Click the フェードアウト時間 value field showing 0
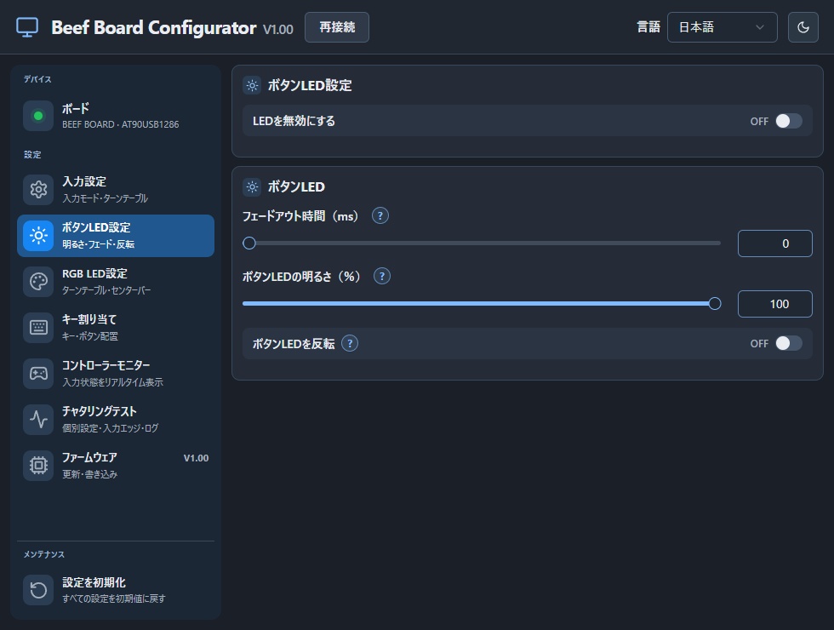 pos(775,243)
